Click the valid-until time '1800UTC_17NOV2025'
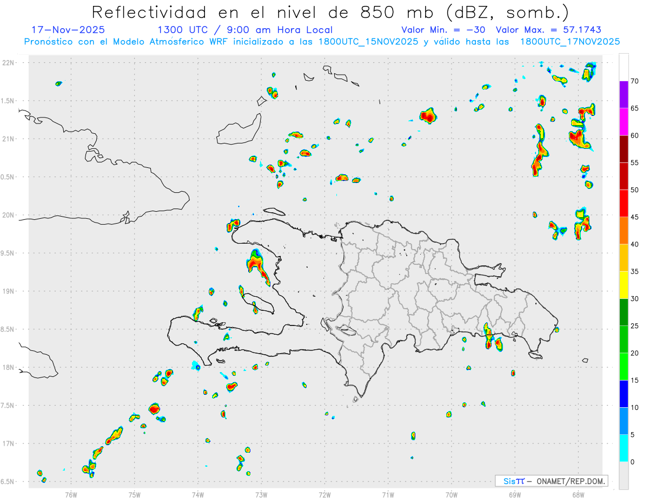649x502 pixels. [569, 42]
